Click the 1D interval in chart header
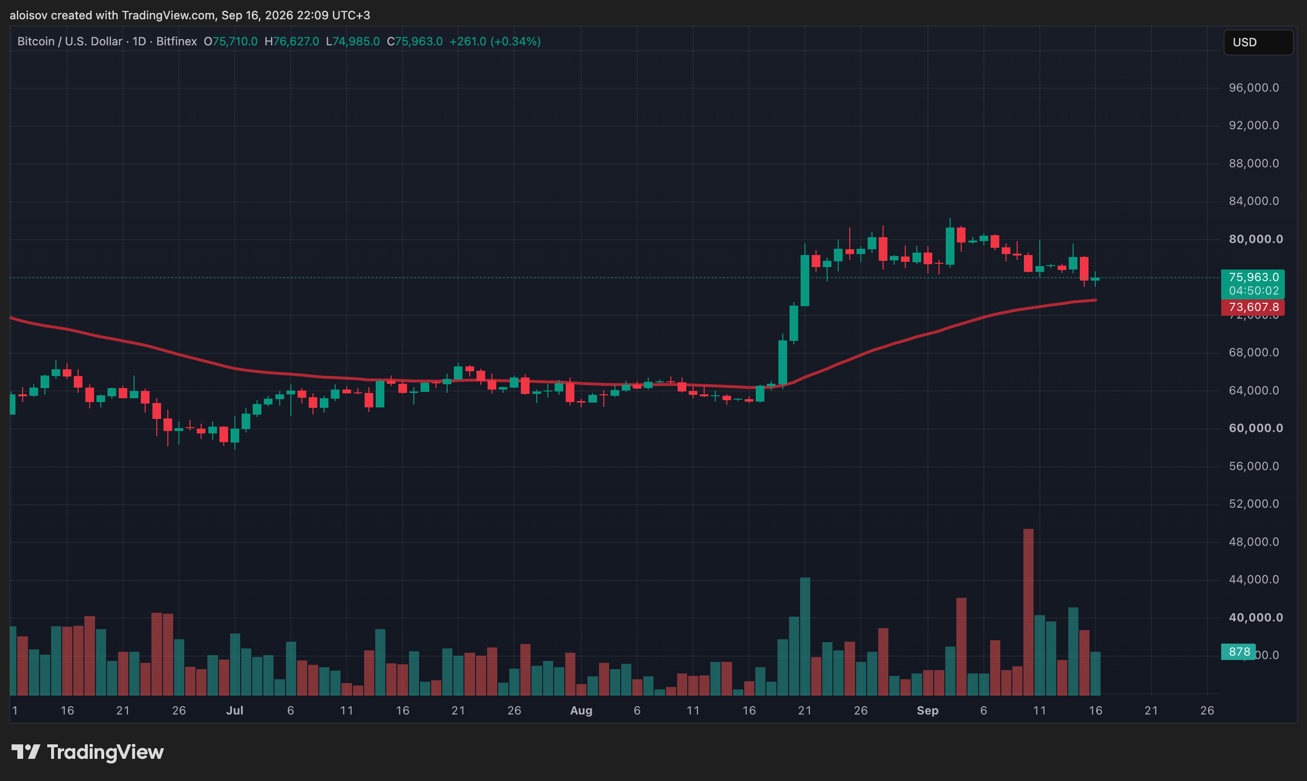1307x781 pixels. click(139, 41)
